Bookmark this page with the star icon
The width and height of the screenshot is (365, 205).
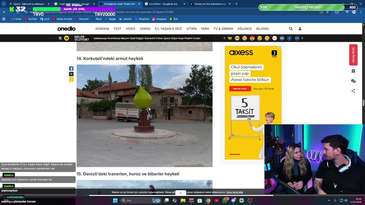tap(327, 12)
